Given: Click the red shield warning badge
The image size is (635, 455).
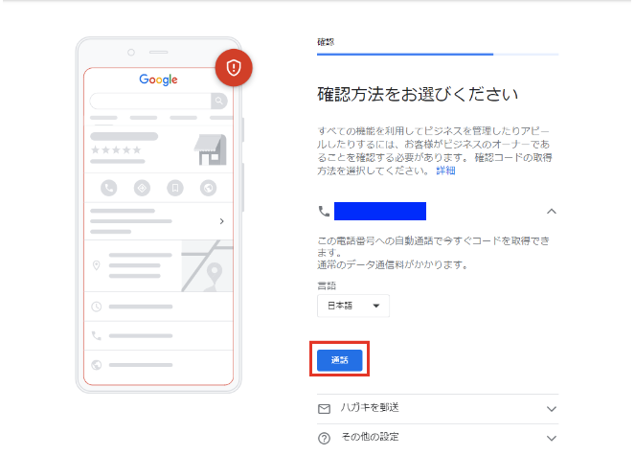Looking at the screenshot, I should pos(234,67).
